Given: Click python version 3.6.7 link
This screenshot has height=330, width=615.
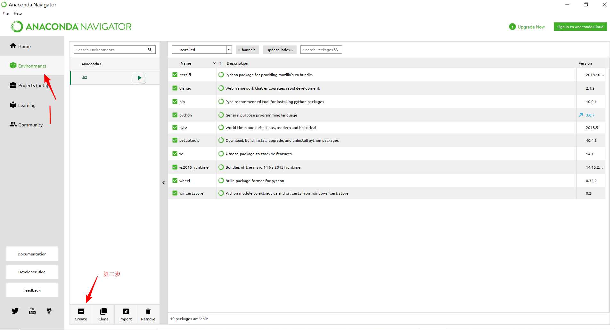Looking at the screenshot, I should tap(590, 115).
